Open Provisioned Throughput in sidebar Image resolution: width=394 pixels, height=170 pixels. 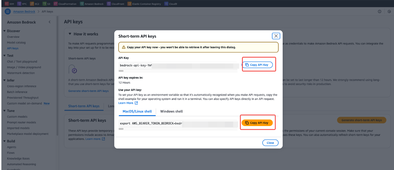click(x=23, y=98)
